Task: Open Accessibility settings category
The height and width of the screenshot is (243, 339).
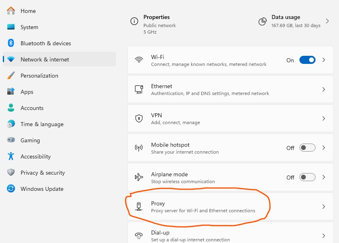Action: tap(36, 156)
